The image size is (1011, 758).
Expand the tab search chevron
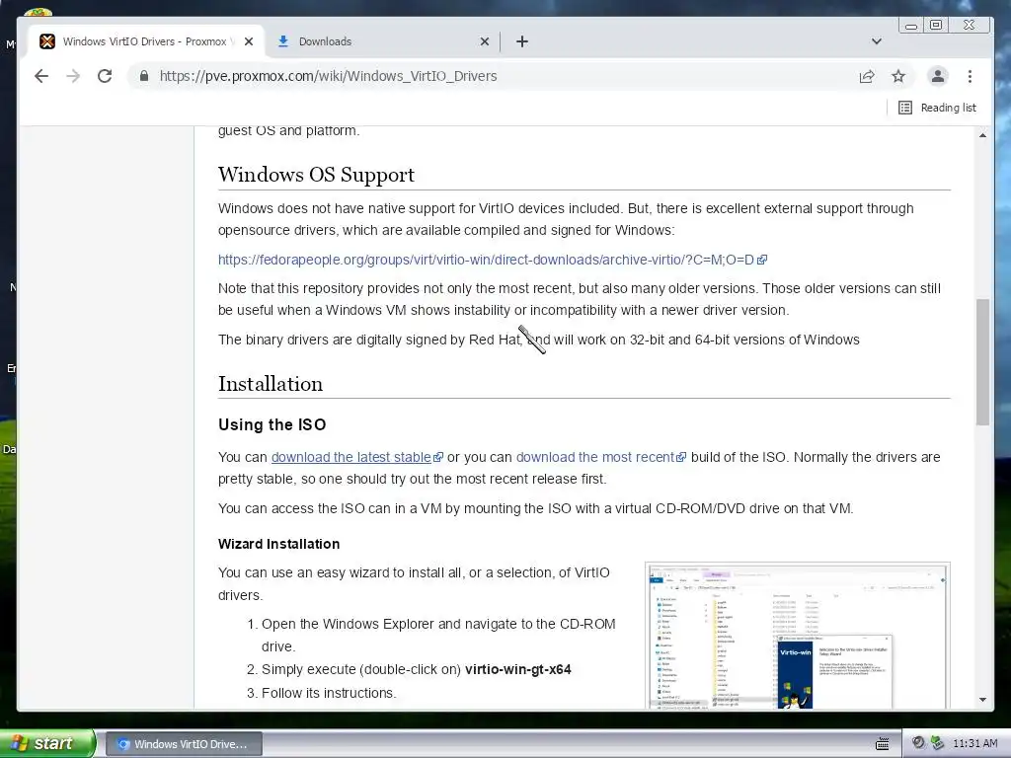pos(877,41)
